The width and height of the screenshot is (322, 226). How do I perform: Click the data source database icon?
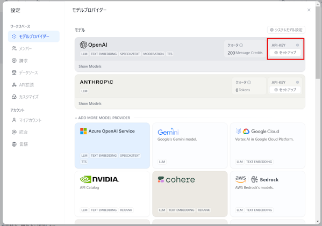click(x=14, y=72)
